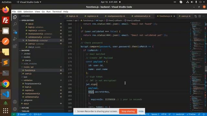Switch to the login.js tab
This screenshot has width=207, height=116.
72,16
